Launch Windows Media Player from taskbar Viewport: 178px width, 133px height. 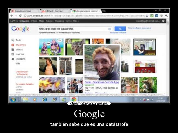[35, 100]
